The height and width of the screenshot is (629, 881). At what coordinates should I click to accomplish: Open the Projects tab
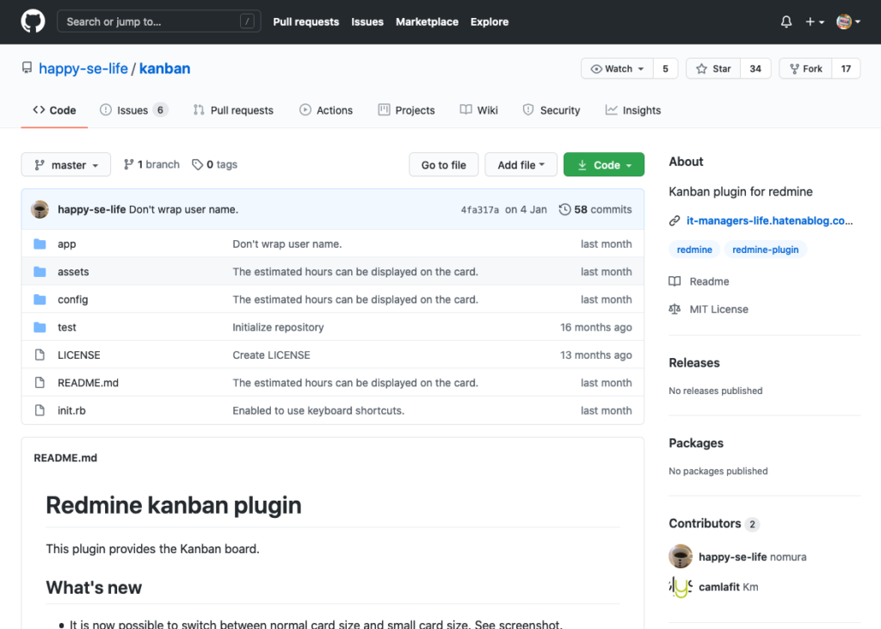(x=406, y=110)
